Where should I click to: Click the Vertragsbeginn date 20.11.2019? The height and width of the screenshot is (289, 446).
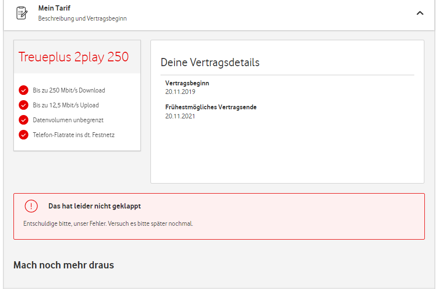[x=180, y=92]
